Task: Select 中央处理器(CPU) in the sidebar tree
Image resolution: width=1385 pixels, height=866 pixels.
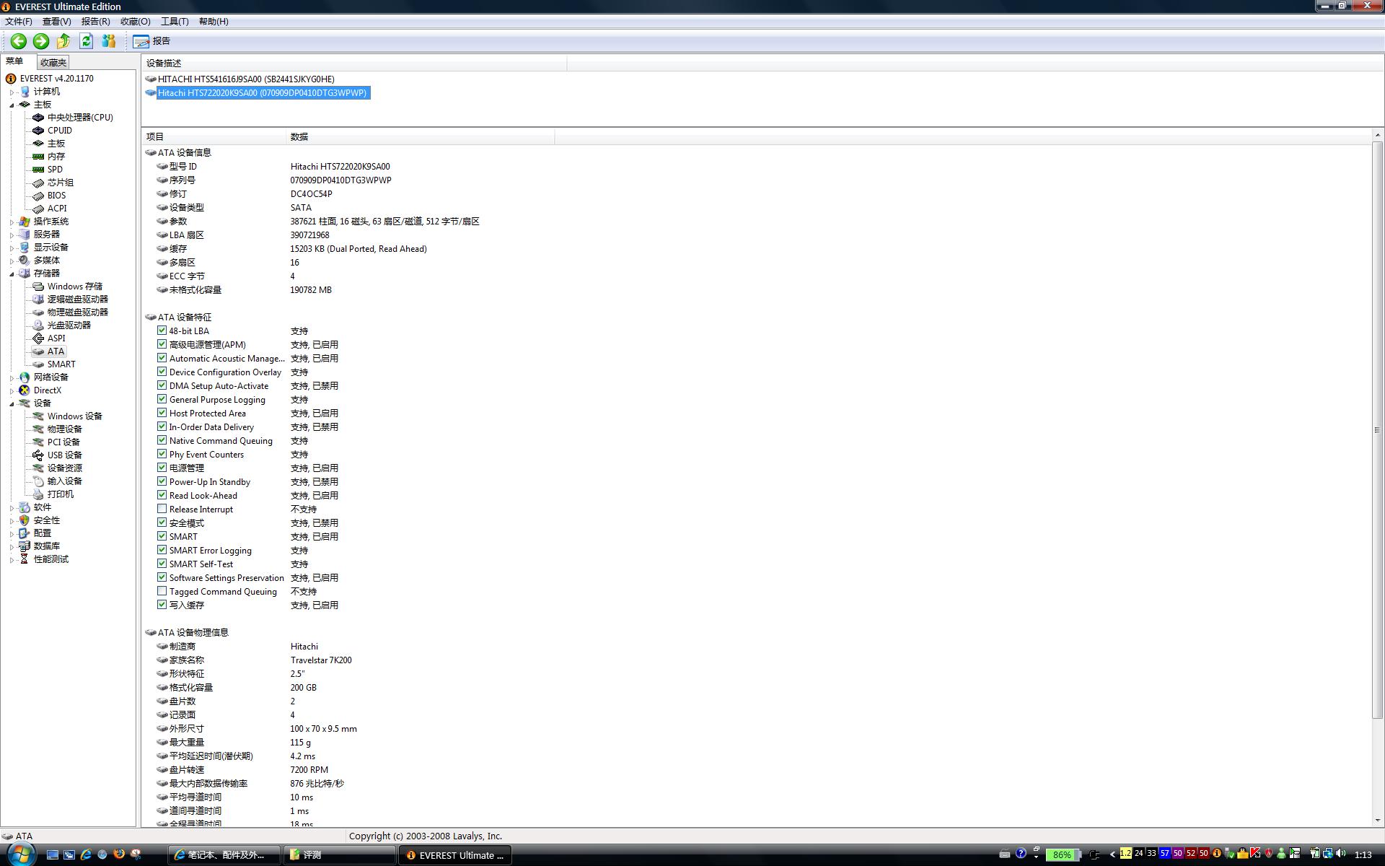Action: click(x=79, y=118)
